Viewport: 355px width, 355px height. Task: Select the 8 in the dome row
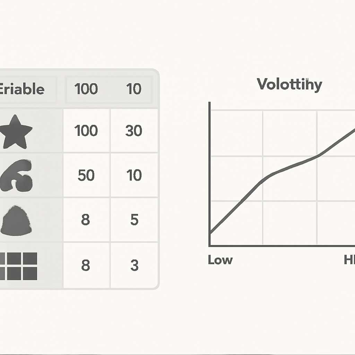click(86, 219)
